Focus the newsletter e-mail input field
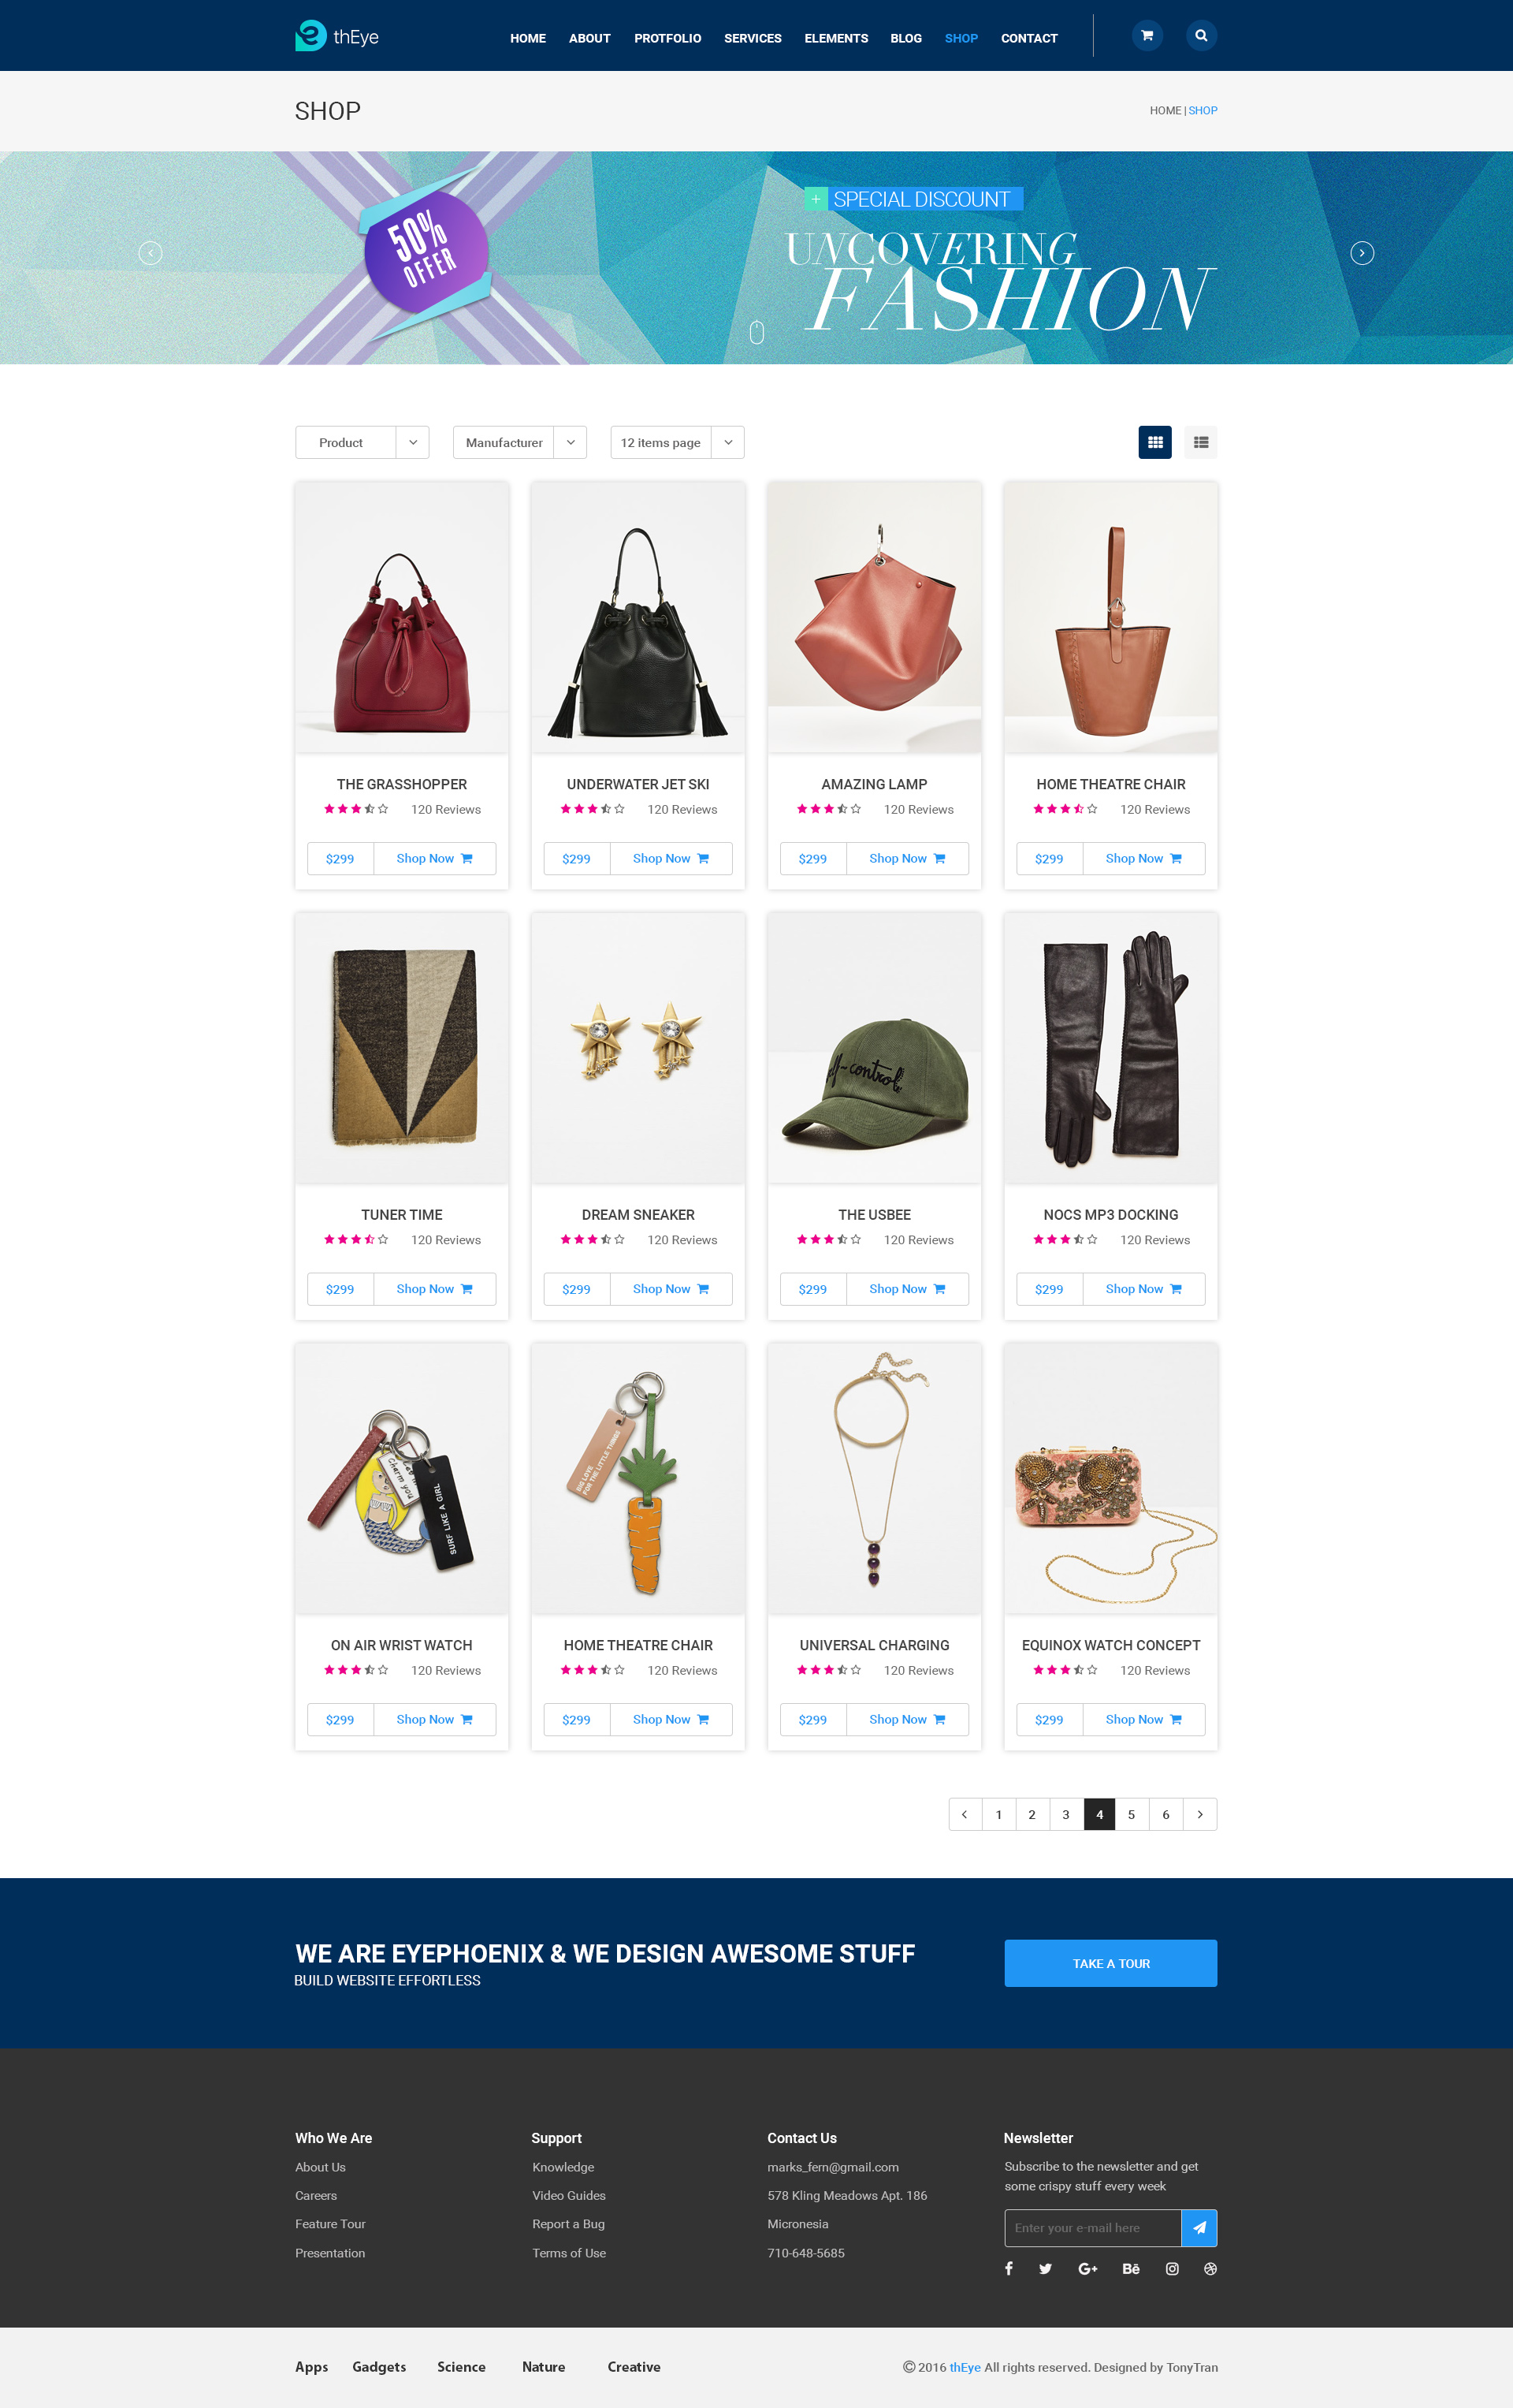This screenshot has width=1513, height=2408. point(1092,2227)
